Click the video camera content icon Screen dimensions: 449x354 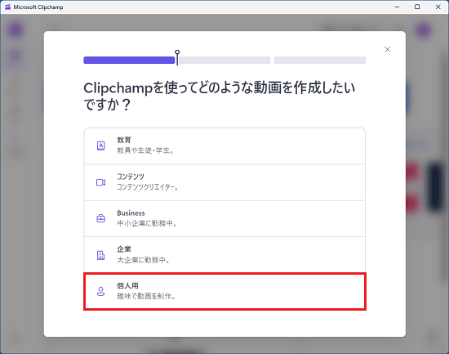pos(100,182)
